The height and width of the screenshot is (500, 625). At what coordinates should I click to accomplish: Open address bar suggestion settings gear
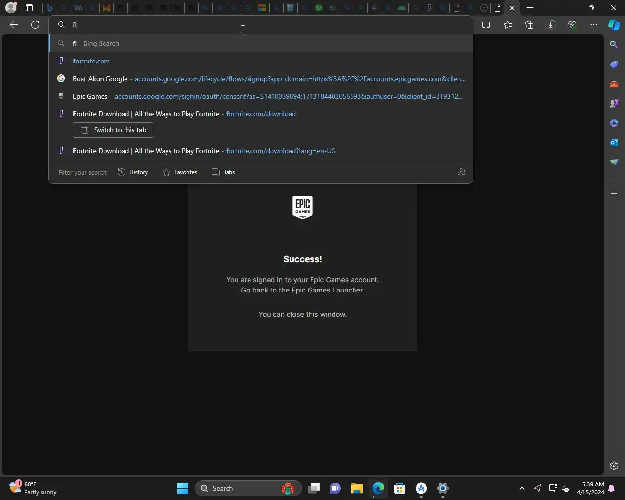click(461, 172)
